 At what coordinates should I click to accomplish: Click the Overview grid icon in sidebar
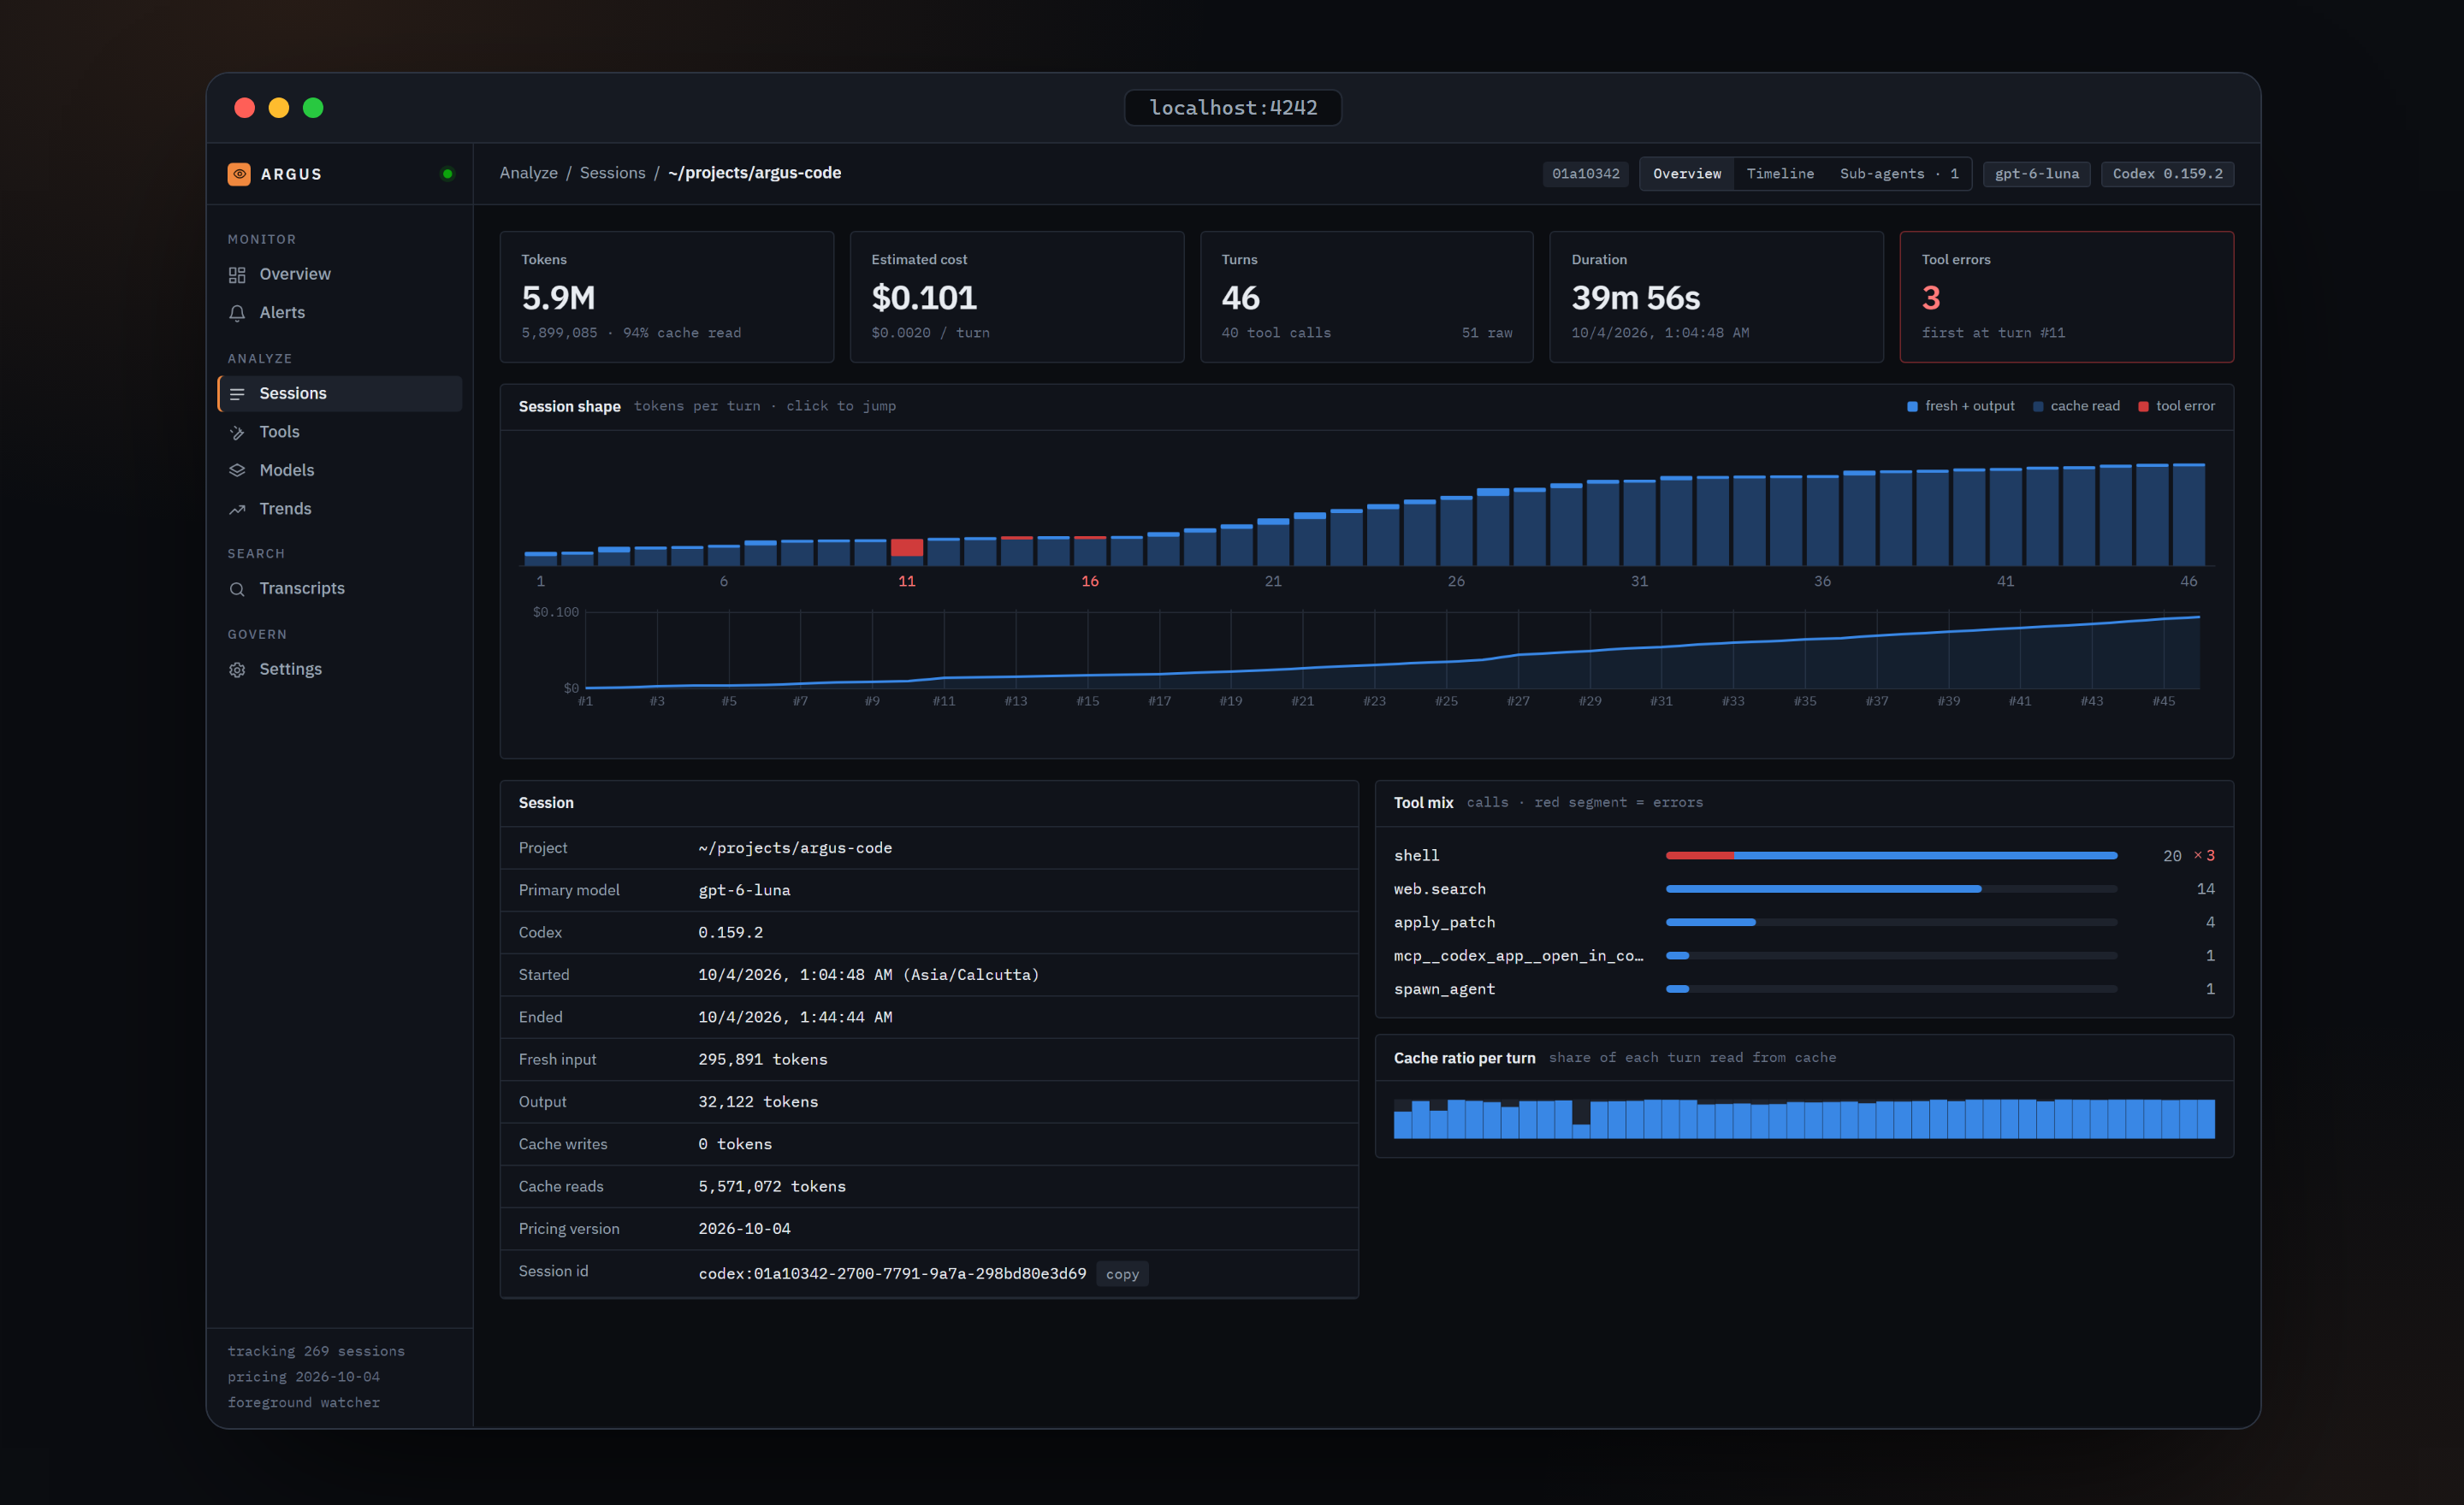(237, 274)
